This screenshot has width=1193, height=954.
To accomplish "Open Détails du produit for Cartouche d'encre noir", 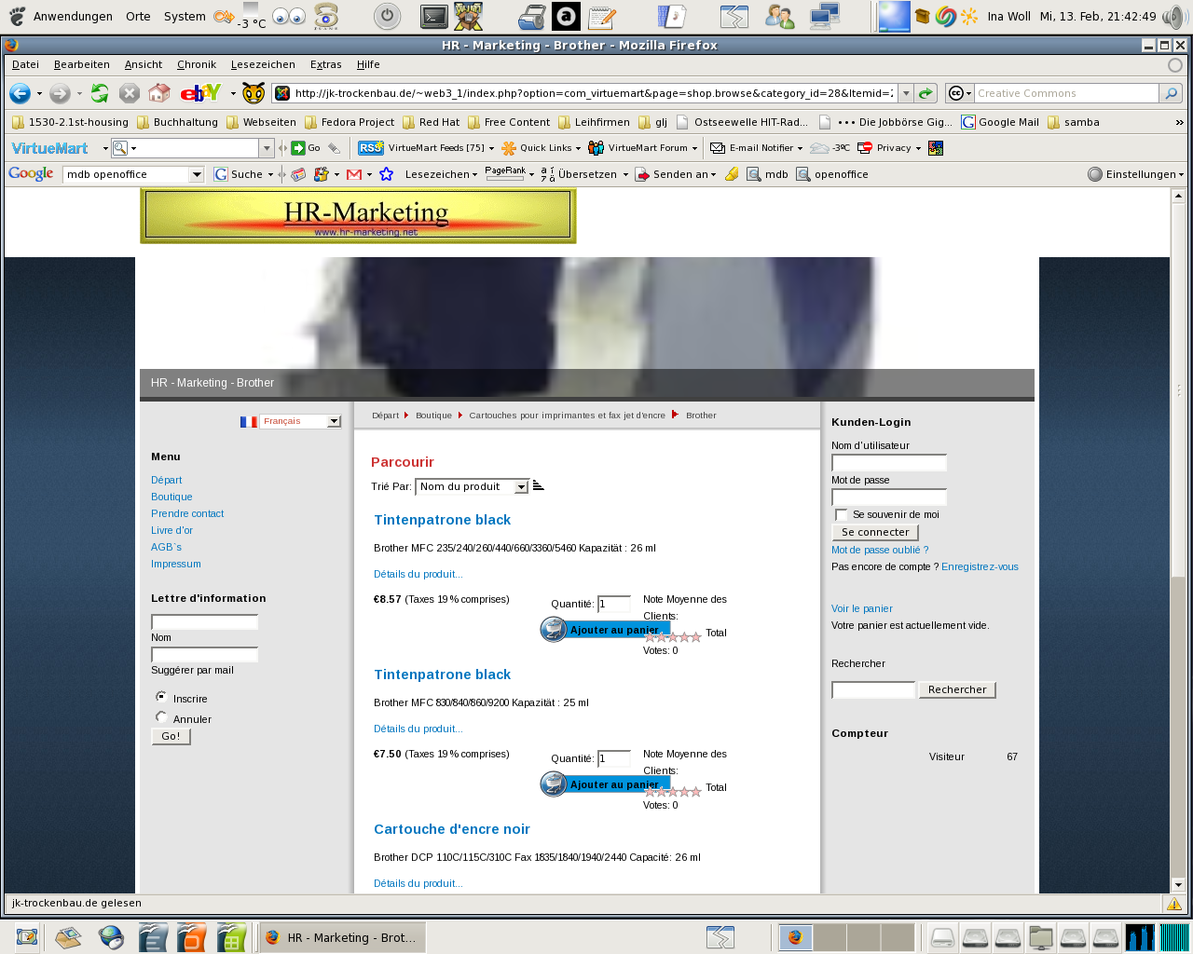I will pos(418,883).
